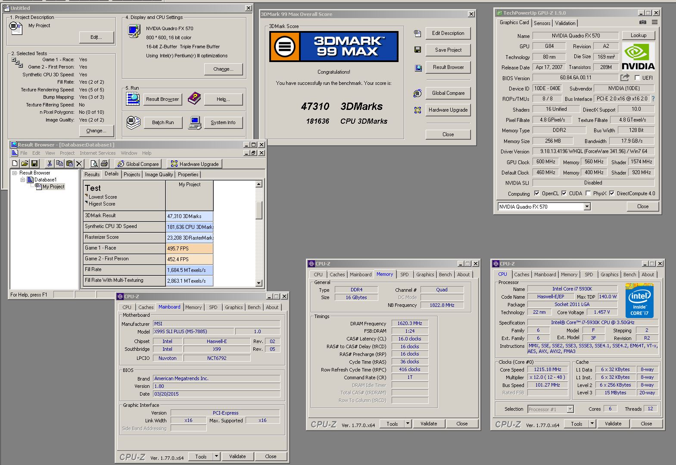Click the Paste clipboard icon in Result Browser

click(69, 163)
